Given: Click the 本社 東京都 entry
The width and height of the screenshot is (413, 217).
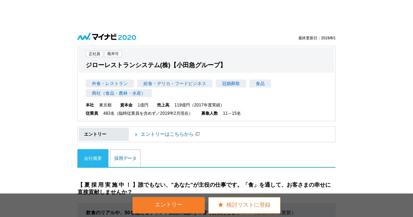Looking at the screenshot, I should 98,105.
